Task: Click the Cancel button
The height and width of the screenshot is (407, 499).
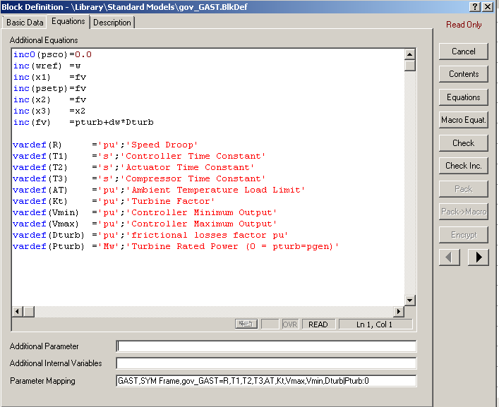Action: pos(463,51)
